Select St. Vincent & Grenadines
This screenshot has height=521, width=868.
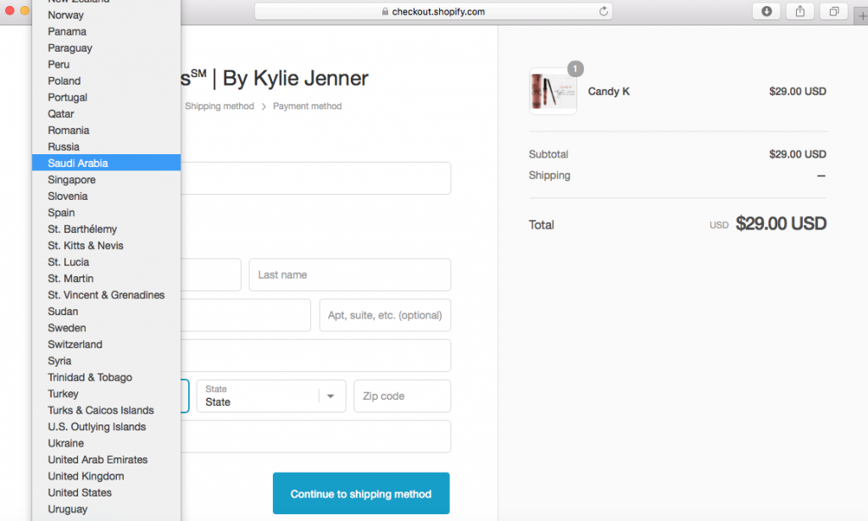106,295
